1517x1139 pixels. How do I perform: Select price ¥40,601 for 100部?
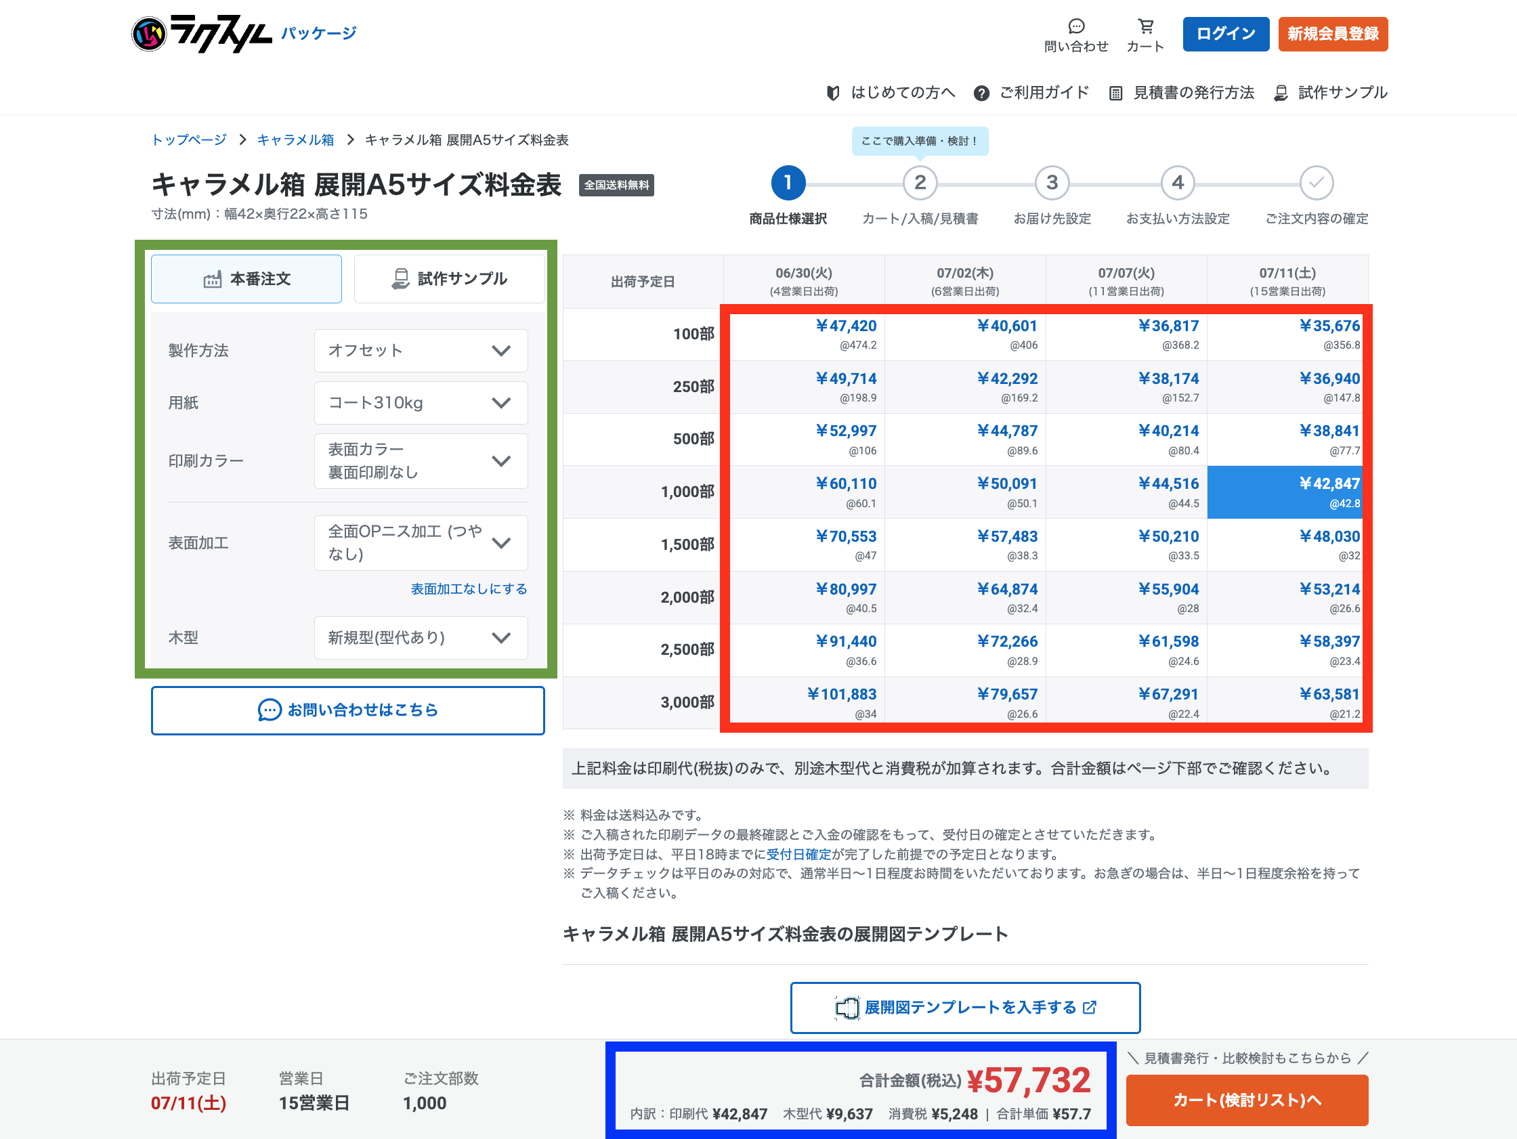click(966, 334)
